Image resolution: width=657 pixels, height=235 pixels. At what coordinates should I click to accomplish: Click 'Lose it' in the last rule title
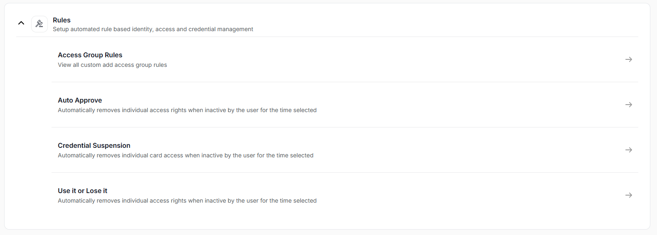click(96, 191)
